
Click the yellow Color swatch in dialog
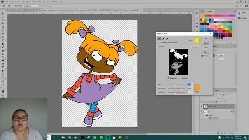[x=196, y=40]
